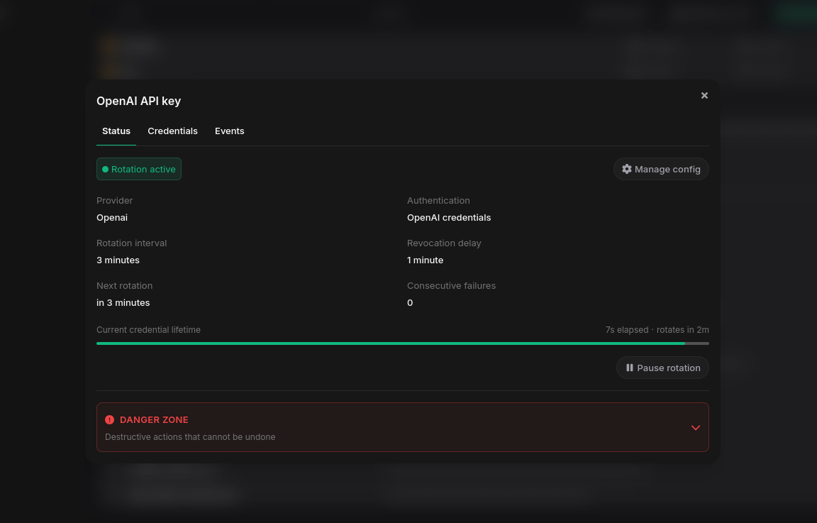Viewport: 817px width, 523px height.
Task: Click the Manage config button
Action: (661, 169)
